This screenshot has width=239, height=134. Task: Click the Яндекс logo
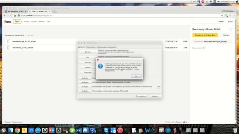(x=7, y=22)
